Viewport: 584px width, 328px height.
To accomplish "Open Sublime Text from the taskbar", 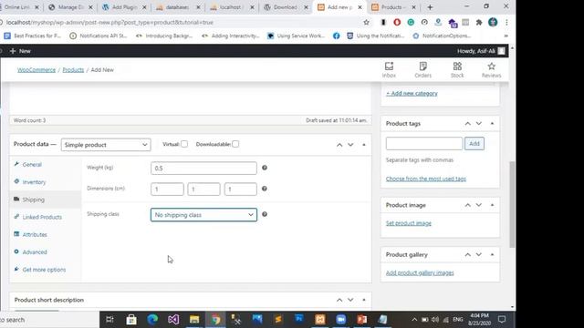I will click(x=278, y=320).
